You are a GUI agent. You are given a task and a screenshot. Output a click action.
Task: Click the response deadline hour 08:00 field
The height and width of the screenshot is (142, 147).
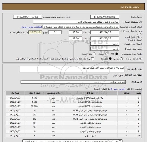pyautogui.click(x=76, y=32)
